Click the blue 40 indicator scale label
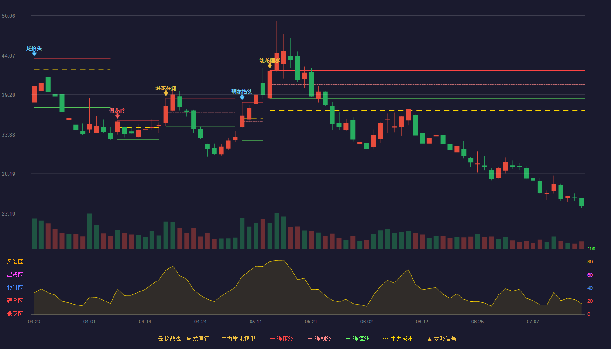Viewport: 611px width, 349px height. click(x=590, y=288)
